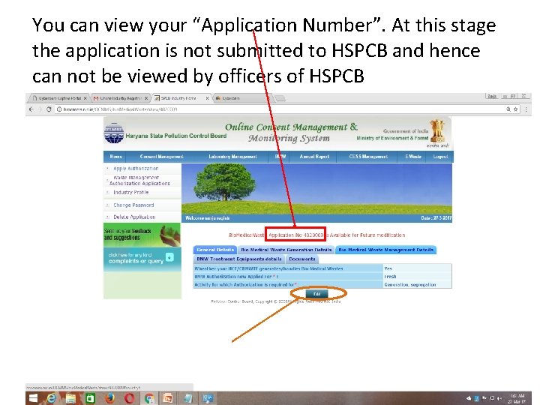Open the BMW menu
Image resolution: width=540 pixels, height=405 pixels.
coord(280,156)
